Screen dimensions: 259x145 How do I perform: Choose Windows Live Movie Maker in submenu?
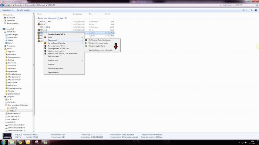click(98, 43)
